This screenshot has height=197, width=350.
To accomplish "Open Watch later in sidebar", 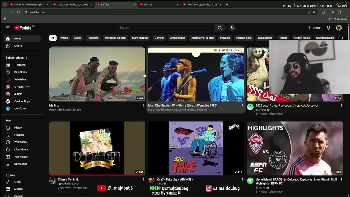I will pyautogui.click(x=22, y=142).
